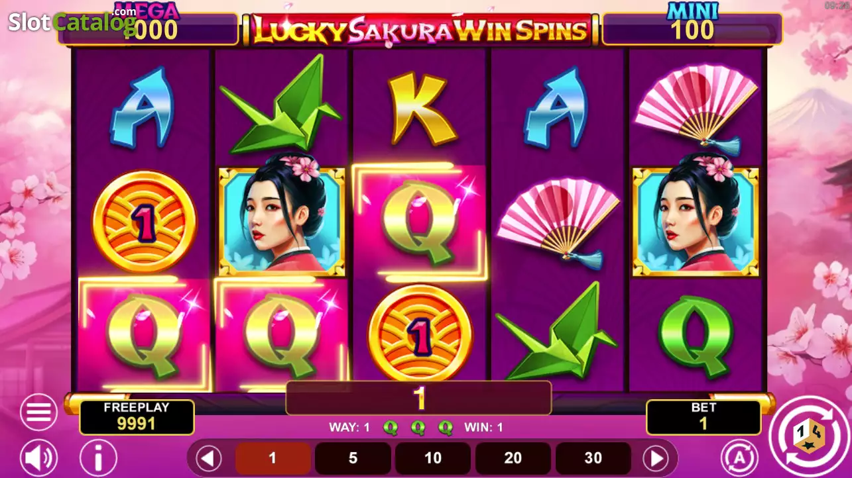The height and width of the screenshot is (478, 852).
Task: Click the green Q symbol on fifth reel
Action: coord(696,334)
